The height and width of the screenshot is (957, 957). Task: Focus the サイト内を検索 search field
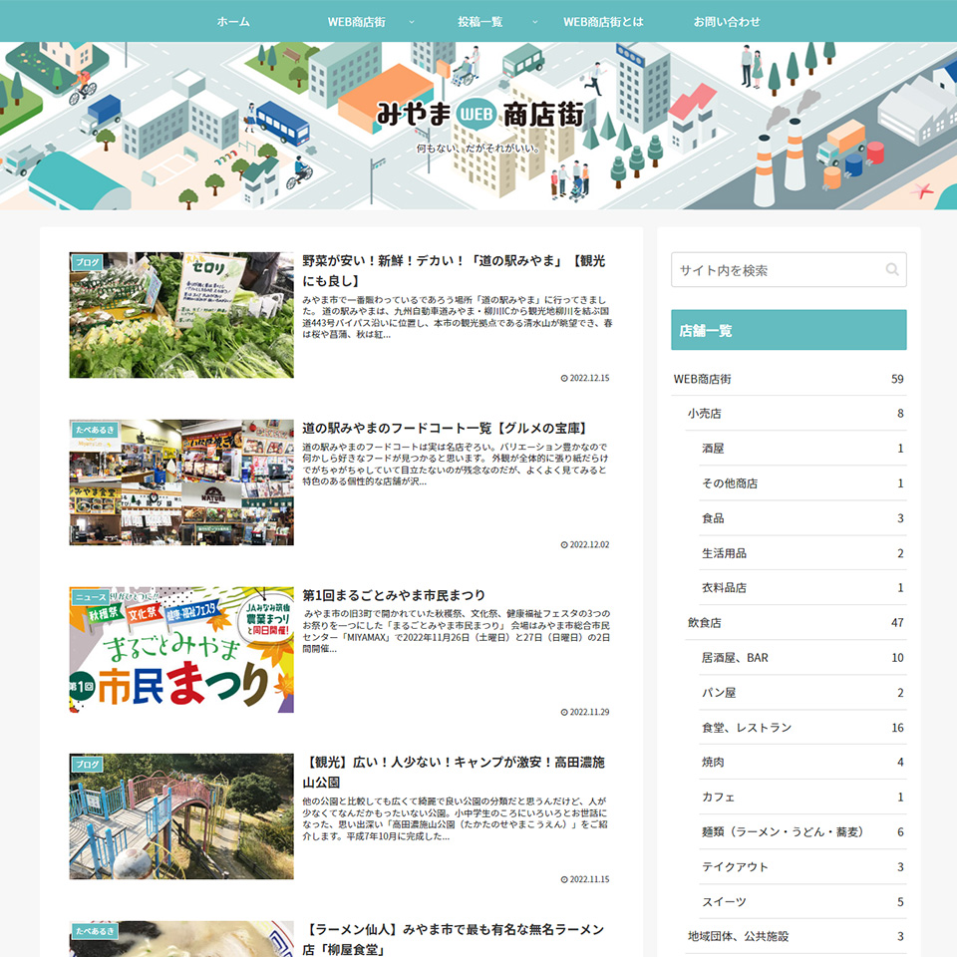(x=776, y=270)
